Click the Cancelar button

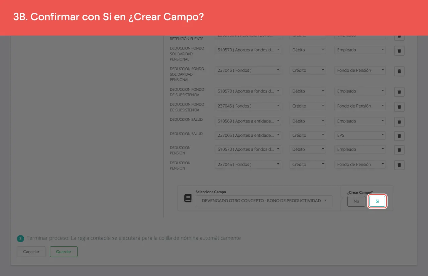pyautogui.click(x=31, y=252)
